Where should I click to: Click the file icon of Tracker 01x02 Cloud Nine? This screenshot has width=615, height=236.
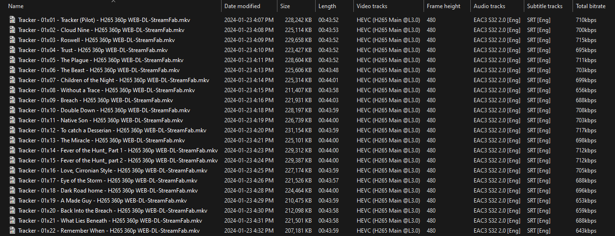click(x=12, y=30)
